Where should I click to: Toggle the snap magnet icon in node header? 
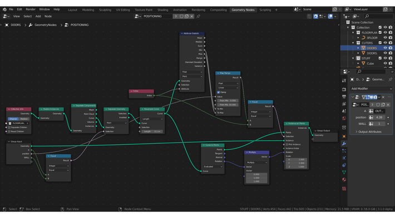315,16
